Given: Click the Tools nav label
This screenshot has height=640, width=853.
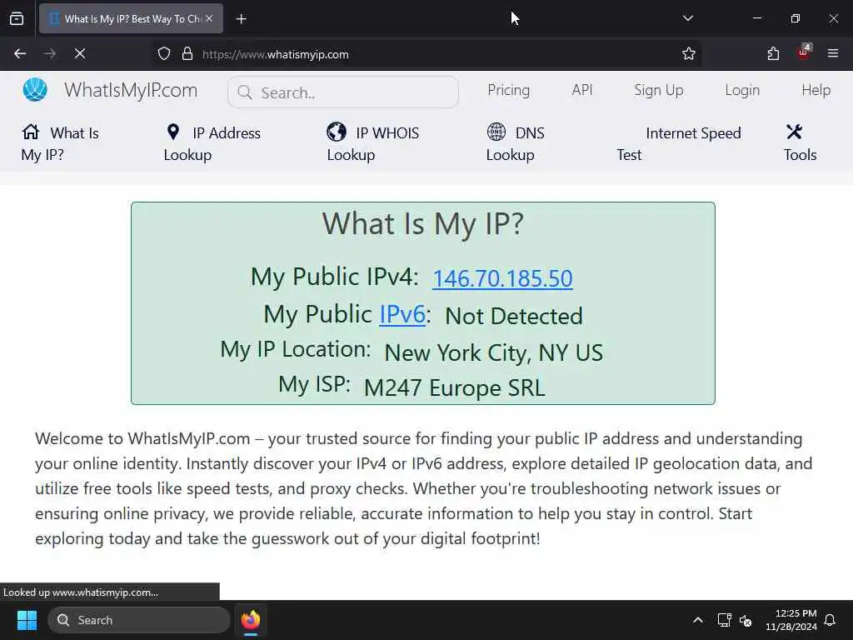Looking at the screenshot, I should point(801,154).
